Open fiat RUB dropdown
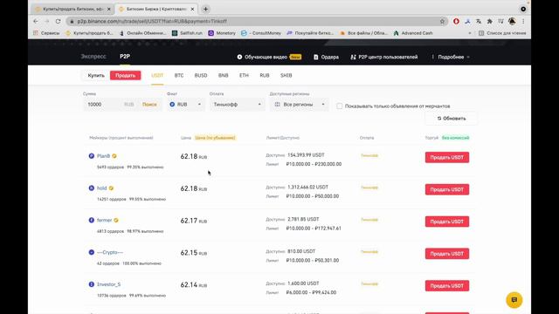 [185, 105]
